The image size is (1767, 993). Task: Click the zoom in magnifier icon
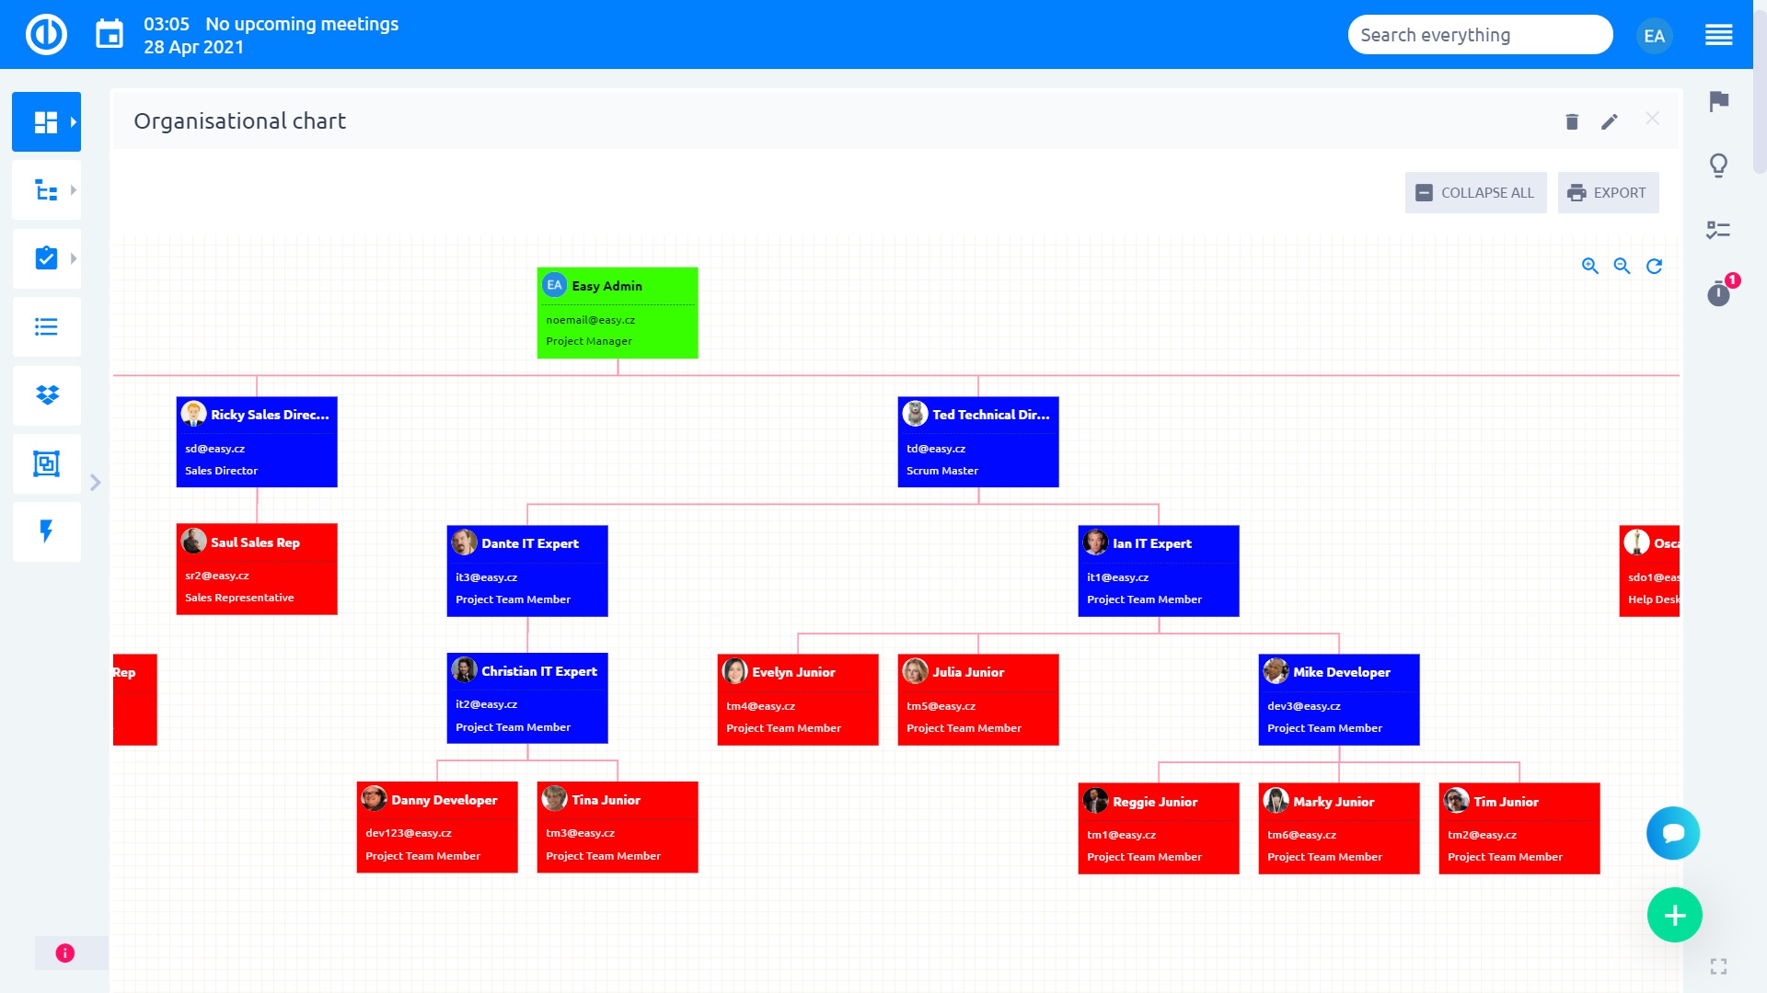click(1589, 266)
